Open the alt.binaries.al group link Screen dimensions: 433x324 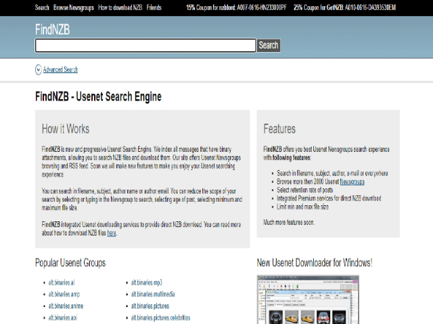coord(62,283)
